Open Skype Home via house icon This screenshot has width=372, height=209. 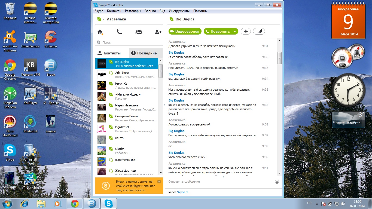pos(100,32)
